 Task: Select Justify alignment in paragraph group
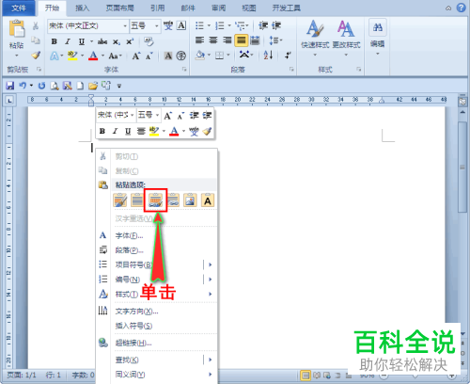(242, 40)
